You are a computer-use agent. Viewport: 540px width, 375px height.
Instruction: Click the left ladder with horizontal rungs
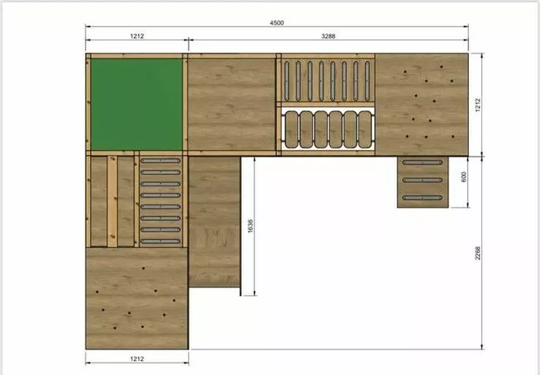[x=160, y=201]
